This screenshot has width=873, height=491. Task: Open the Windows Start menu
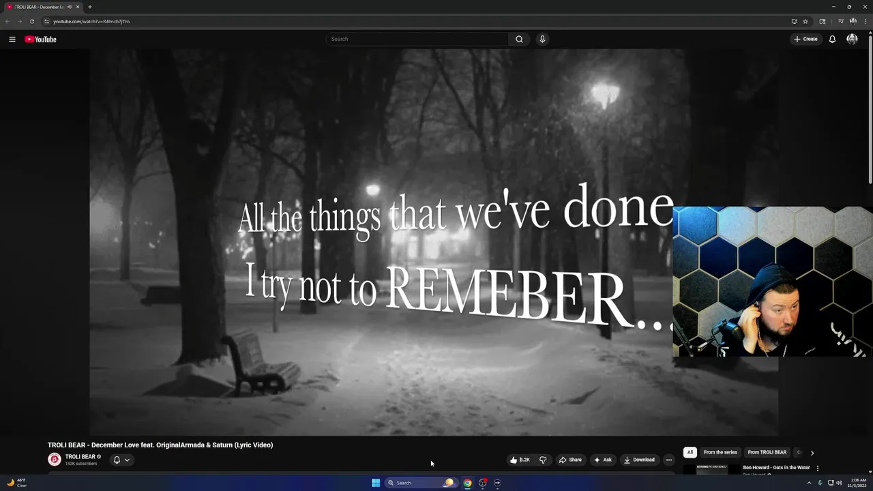coord(376,483)
